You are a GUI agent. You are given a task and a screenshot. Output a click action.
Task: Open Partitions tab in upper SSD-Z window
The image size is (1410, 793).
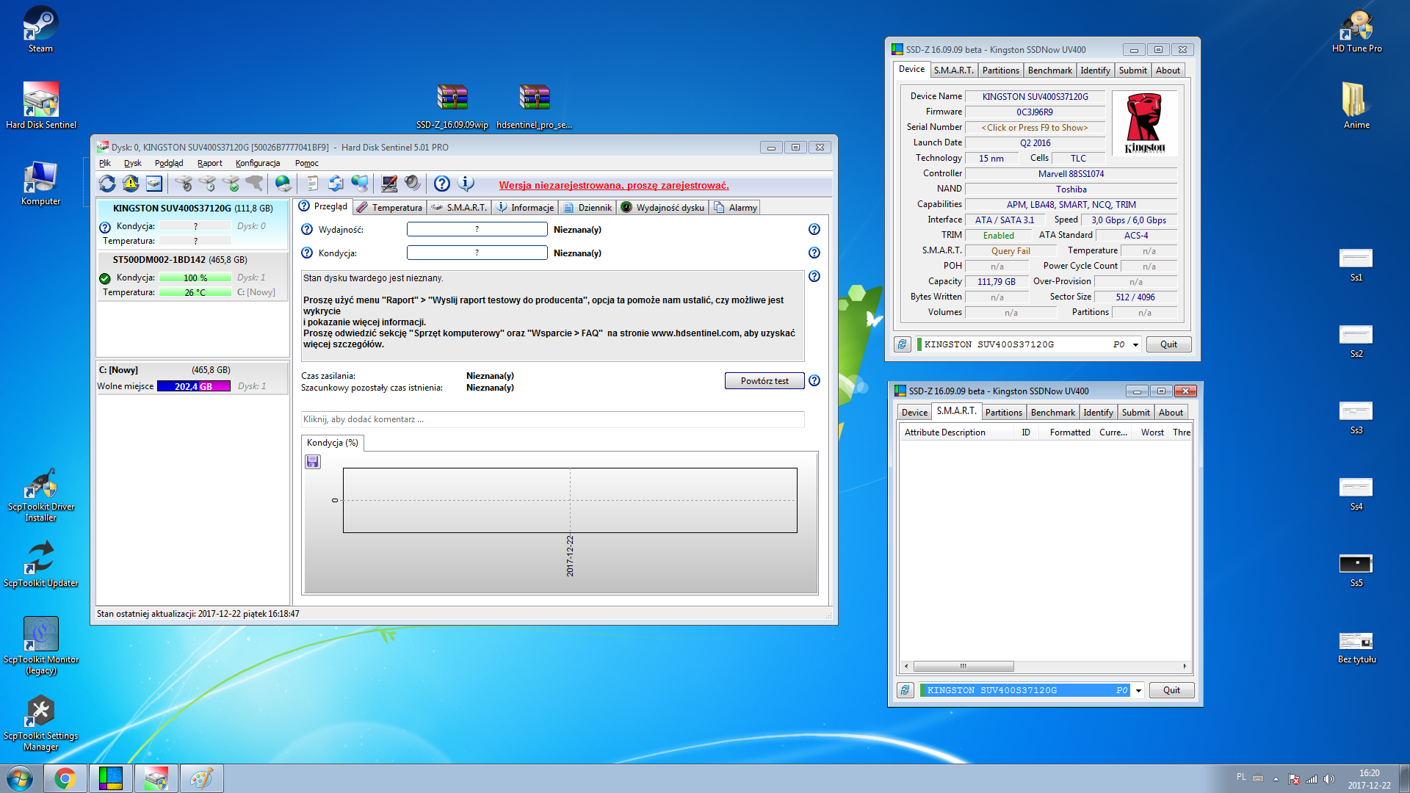(x=1000, y=70)
